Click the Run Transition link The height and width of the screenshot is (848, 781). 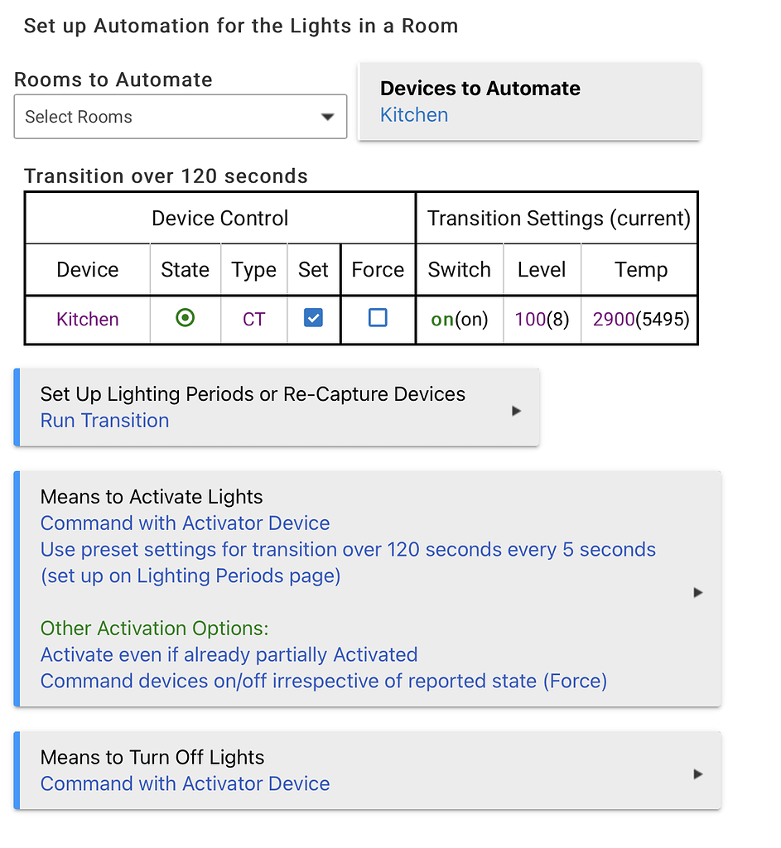pyautogui.click(x=104, y=421)
